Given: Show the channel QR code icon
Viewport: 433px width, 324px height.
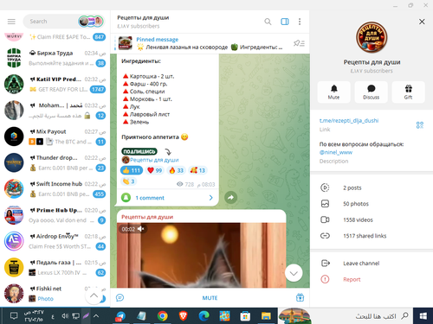Looking at the screenshot, I should pos(420,125).
